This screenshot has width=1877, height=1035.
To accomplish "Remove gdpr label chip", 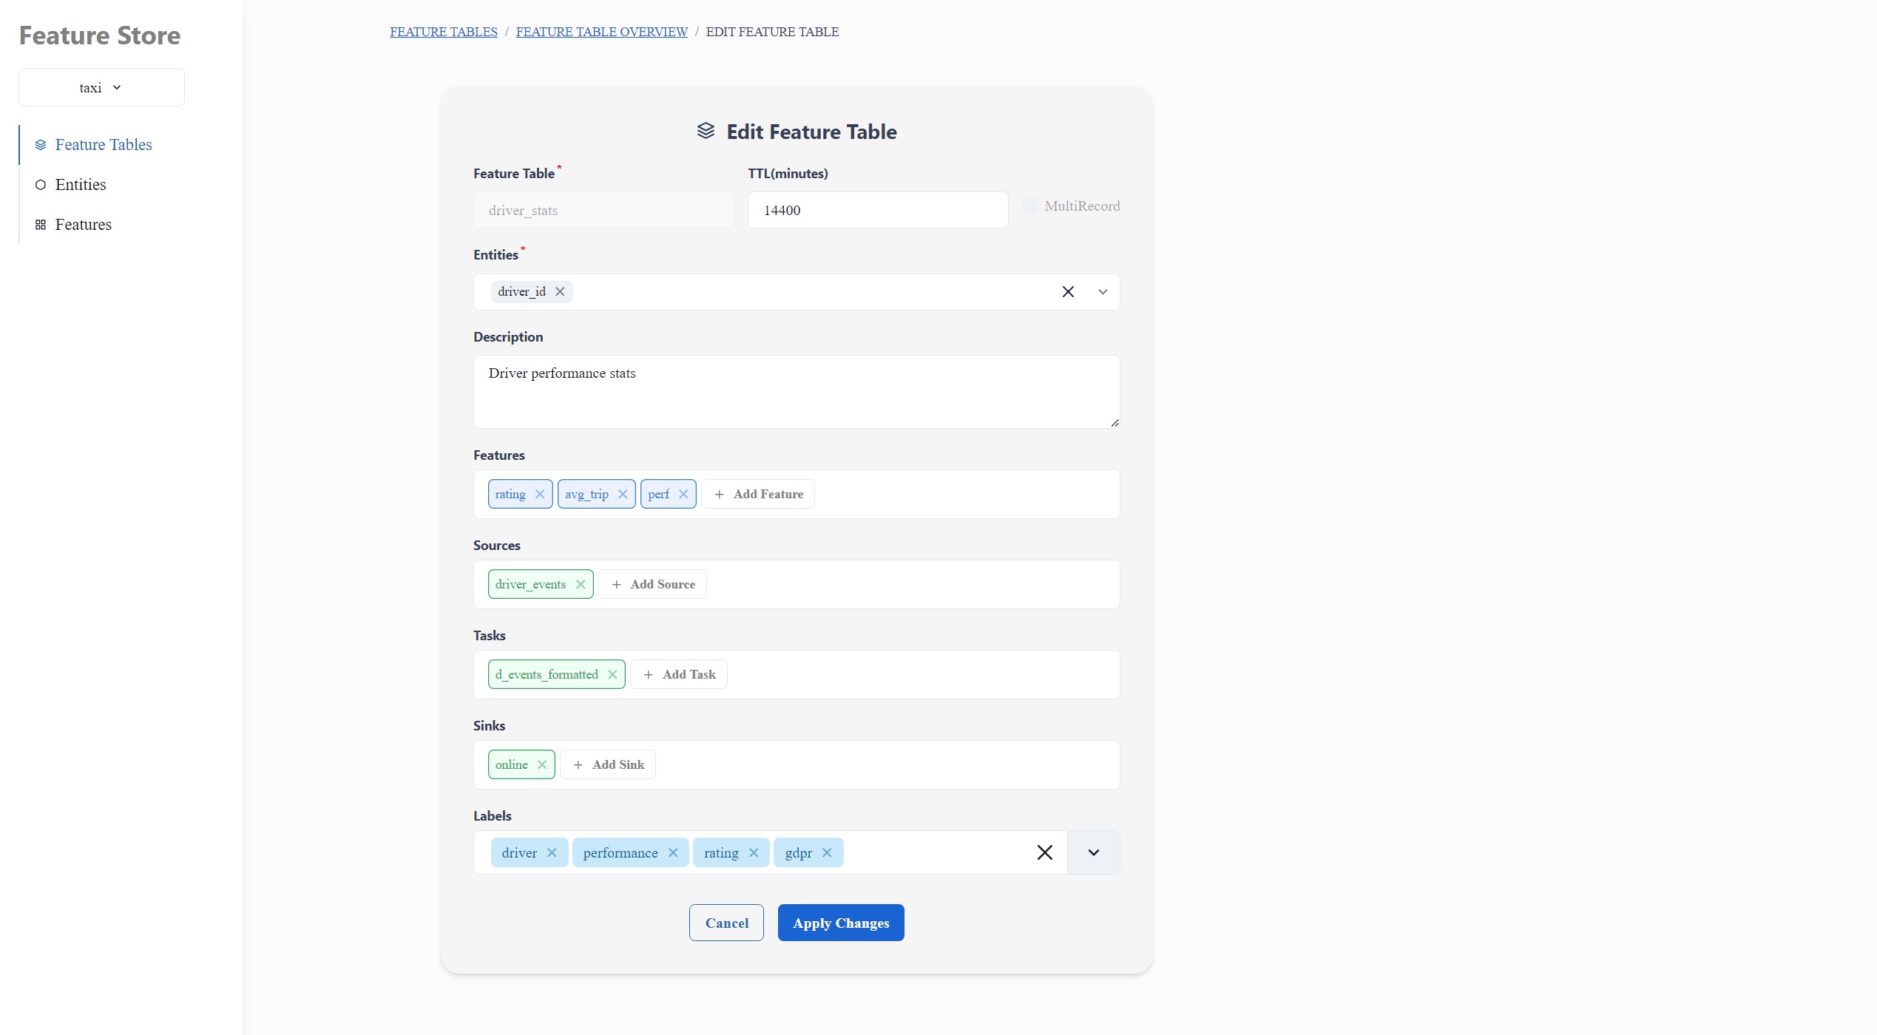I will (827, 853).
